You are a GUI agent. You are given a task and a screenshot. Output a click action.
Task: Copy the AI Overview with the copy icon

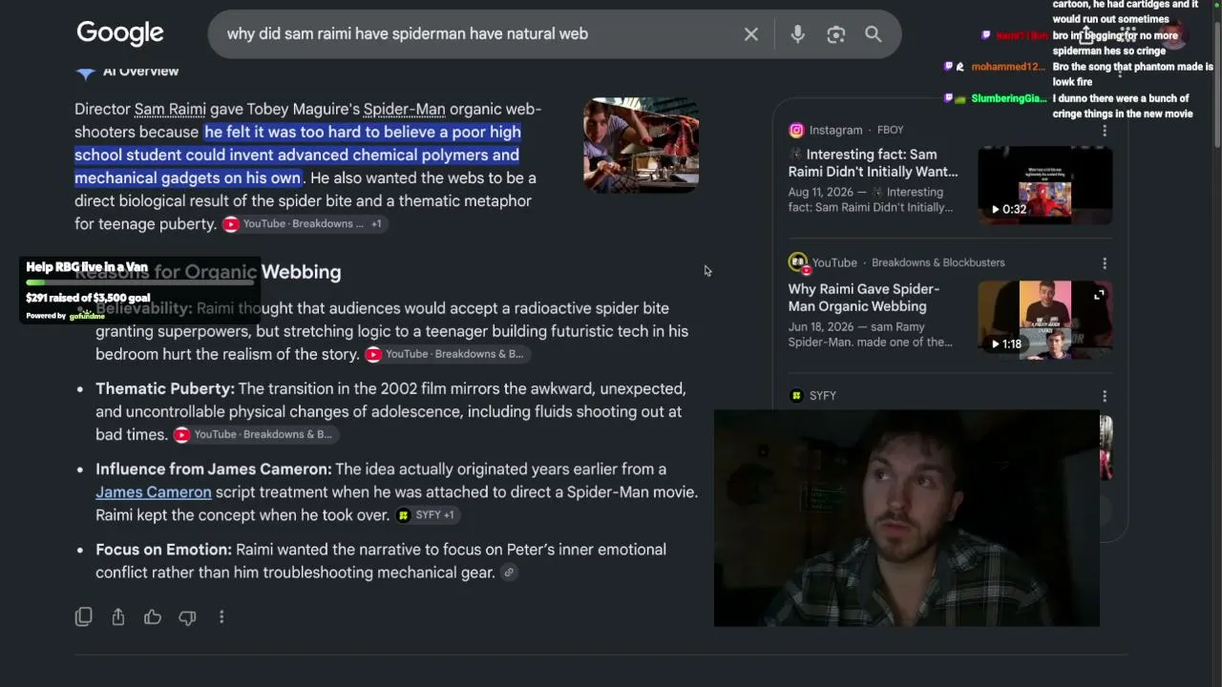pos(84,617)
